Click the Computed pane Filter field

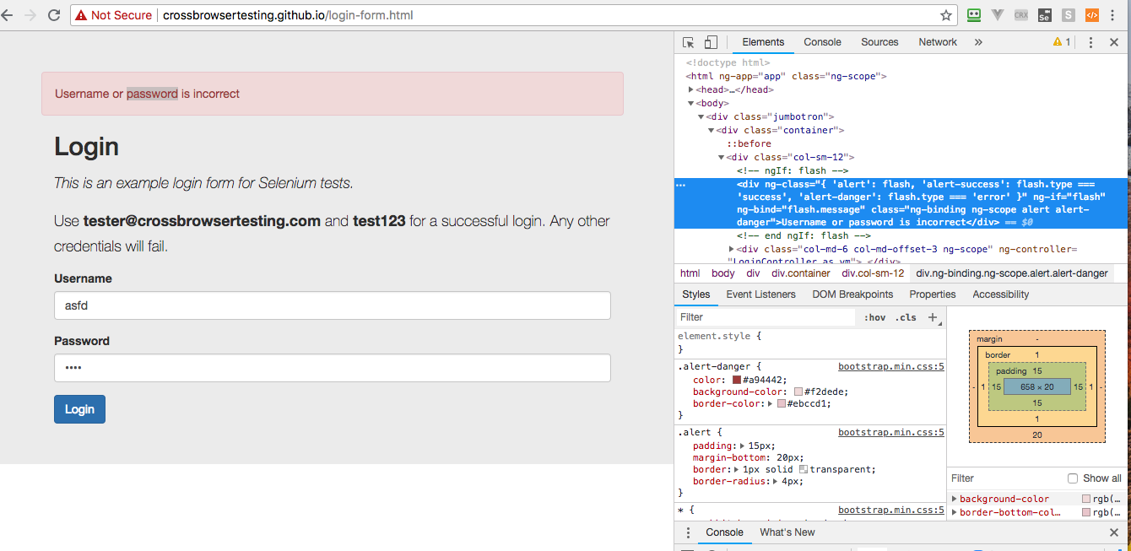coord(1004,478)
